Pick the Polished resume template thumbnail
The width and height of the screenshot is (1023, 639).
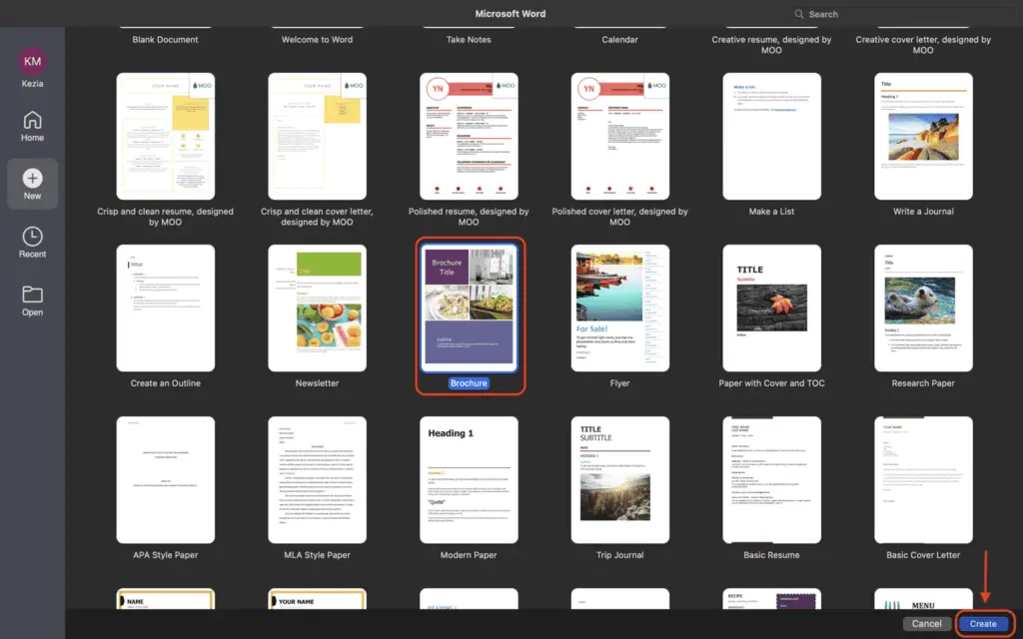coord(469,136)
